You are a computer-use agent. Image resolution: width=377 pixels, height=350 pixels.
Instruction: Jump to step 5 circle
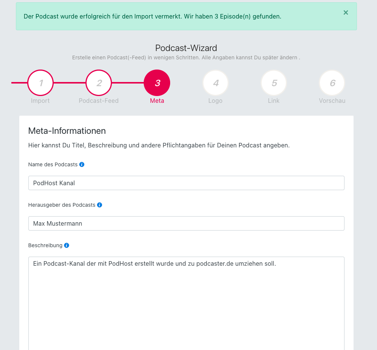click(x=274, y=83)
